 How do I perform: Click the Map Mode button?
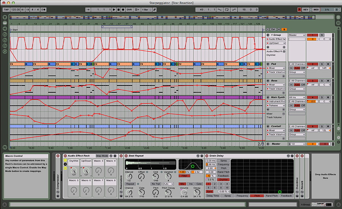[x=102, y=156]
